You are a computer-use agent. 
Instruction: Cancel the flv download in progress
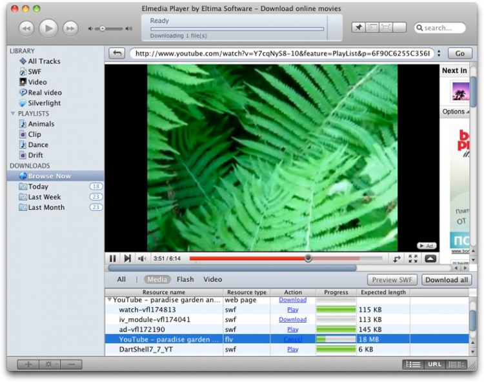292,339
